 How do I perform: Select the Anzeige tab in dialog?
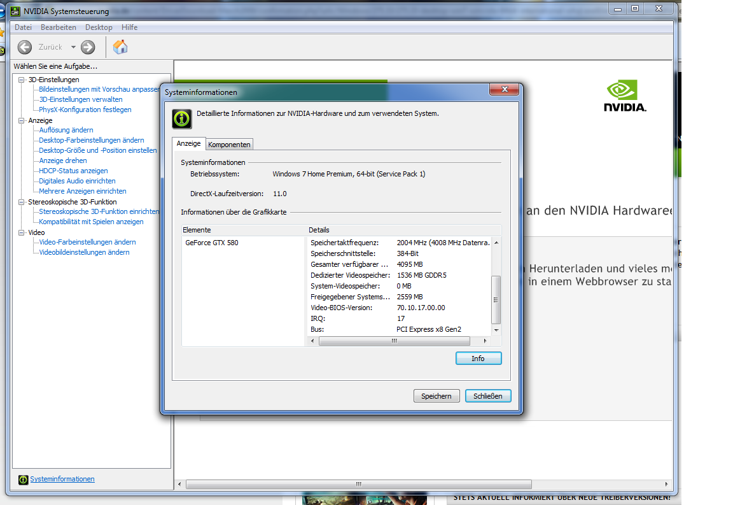click(189, 144)
